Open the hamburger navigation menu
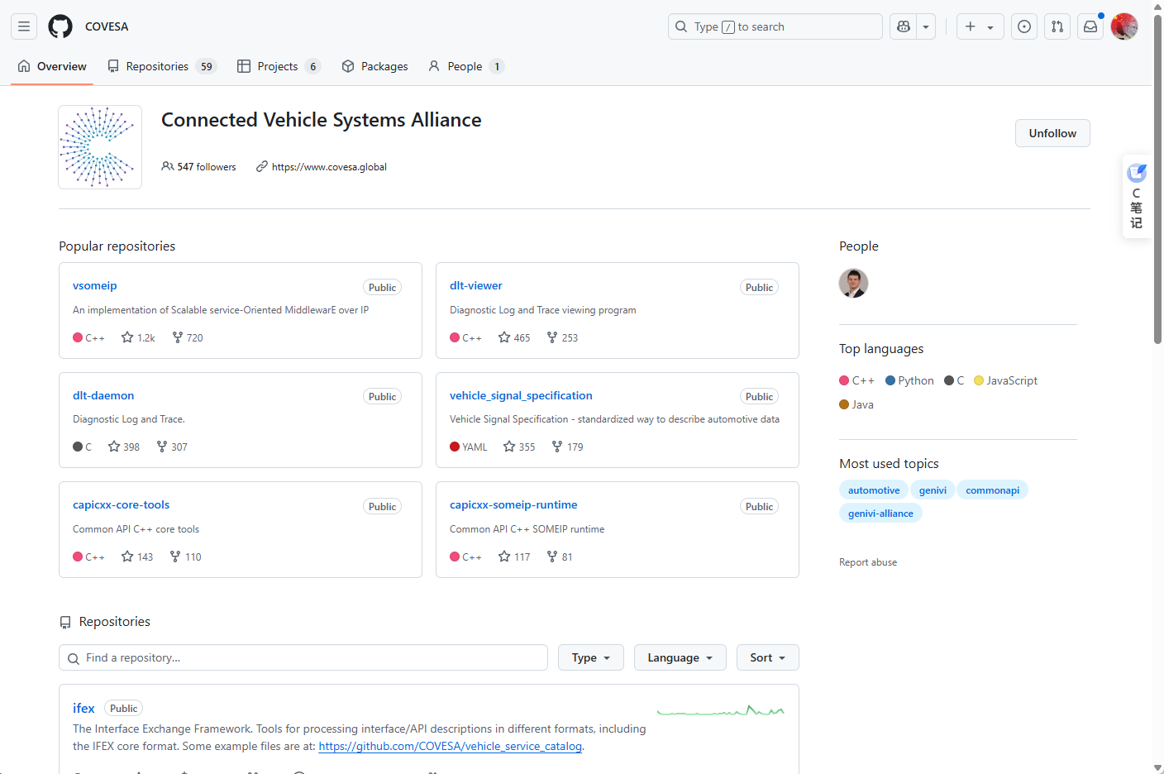1164x774 pixels. pos(24,26)
